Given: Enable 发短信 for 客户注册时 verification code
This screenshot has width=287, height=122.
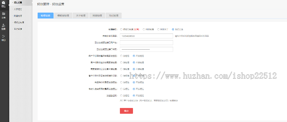Looking at the screenshot, I should coord(121,76).
